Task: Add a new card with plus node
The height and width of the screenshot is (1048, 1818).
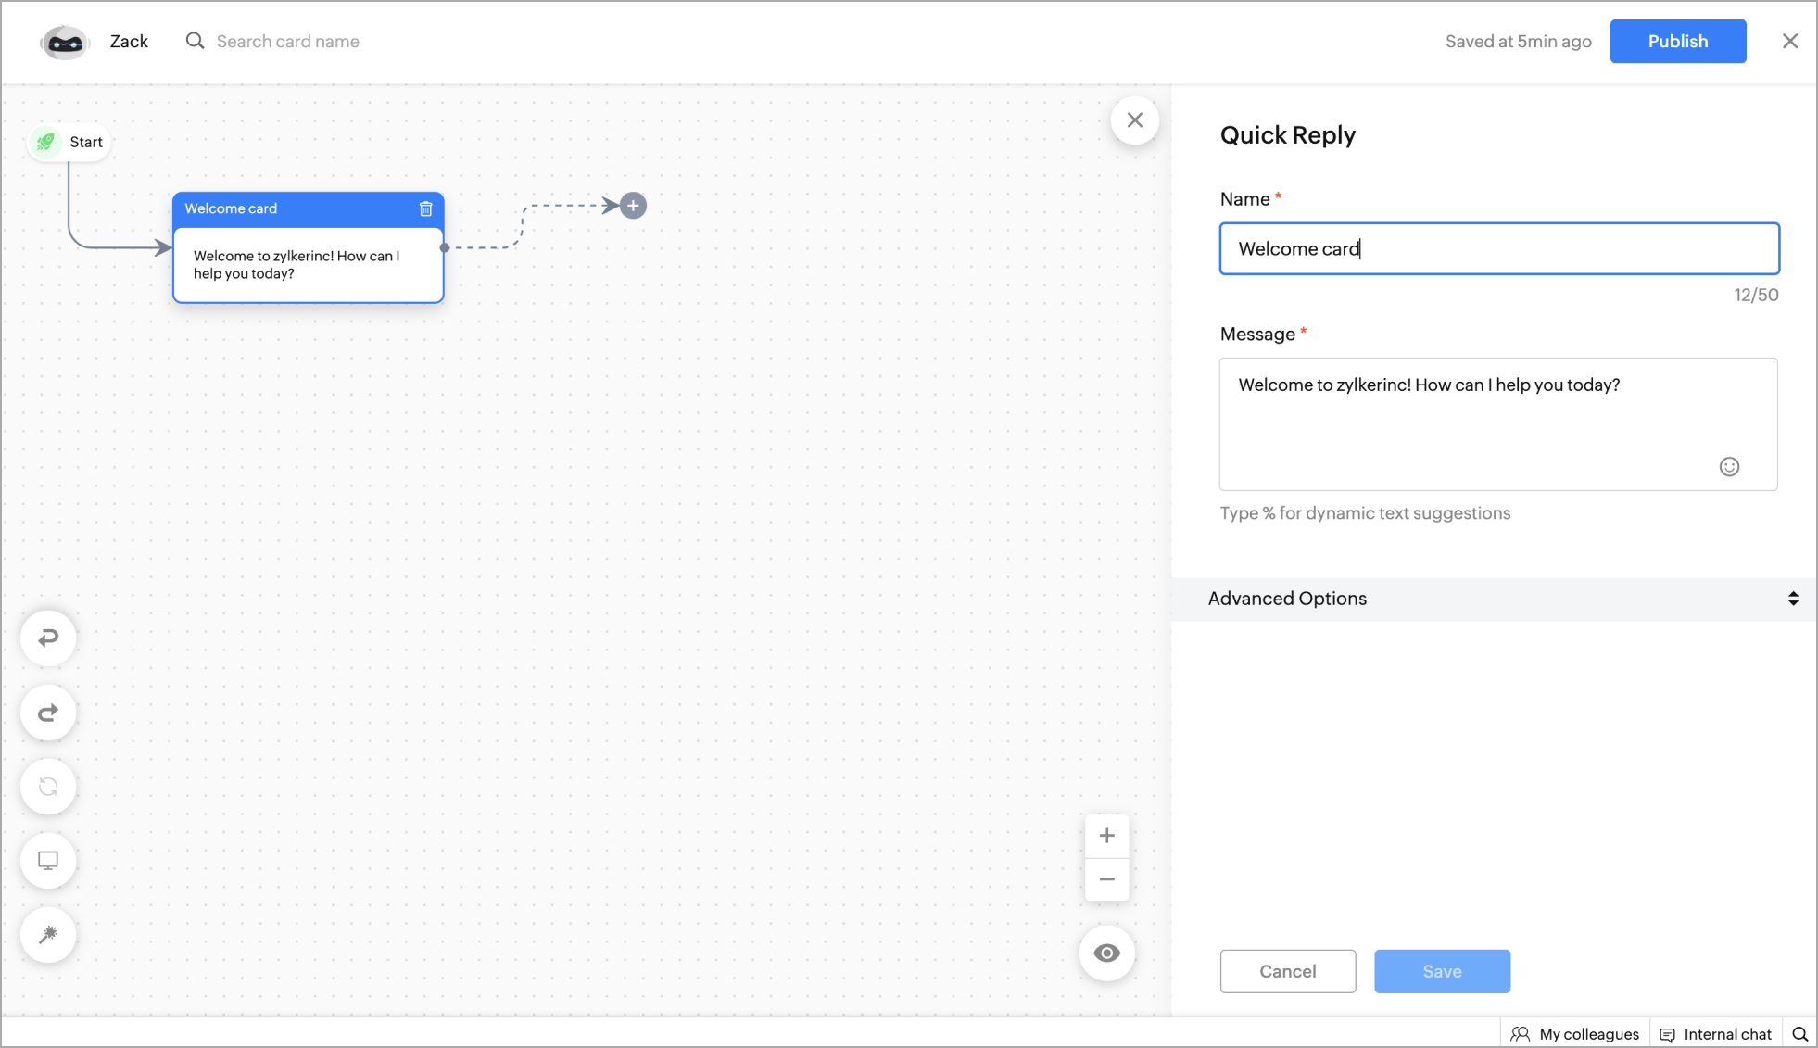Action: (633, 206)
